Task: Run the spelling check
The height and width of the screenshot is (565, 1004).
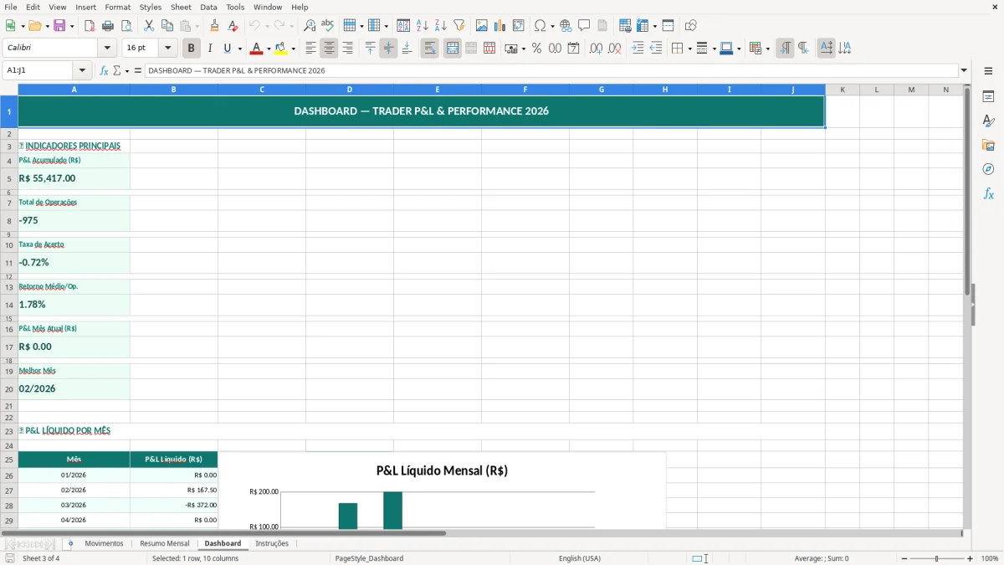Action: point(328,26)
